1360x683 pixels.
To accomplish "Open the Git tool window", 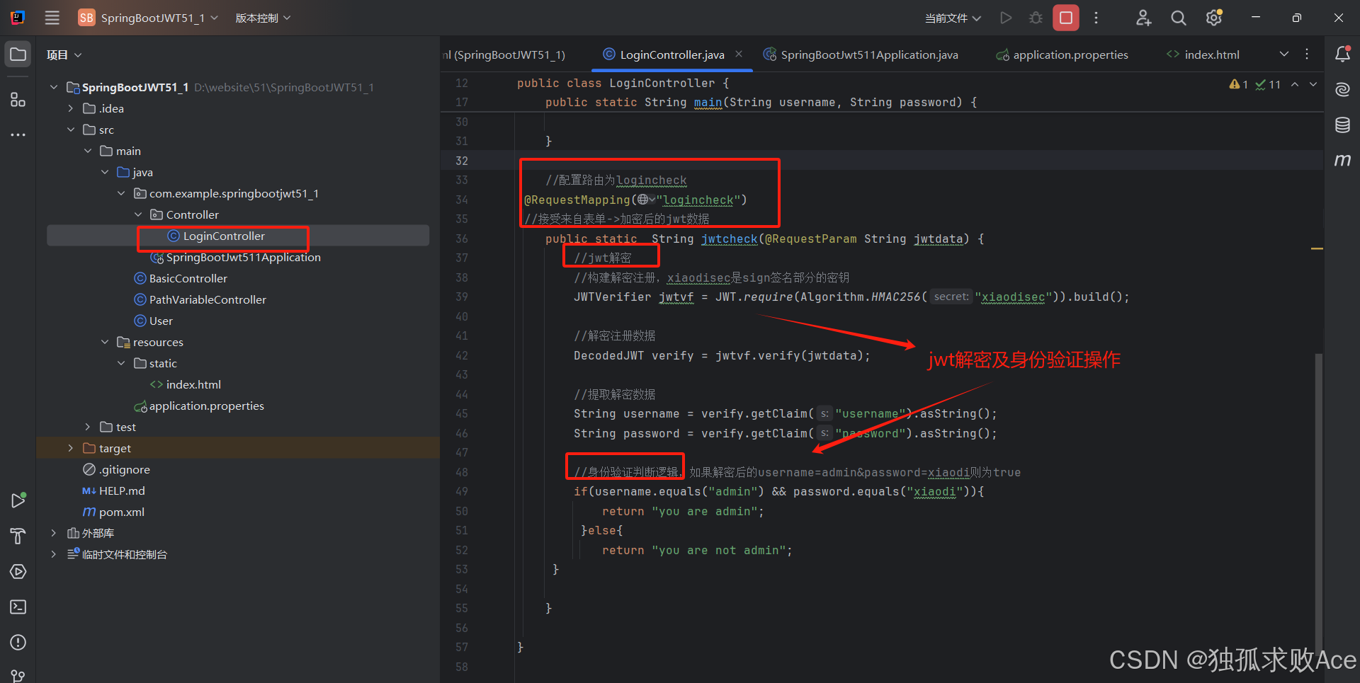I will [x=18, y=675].
